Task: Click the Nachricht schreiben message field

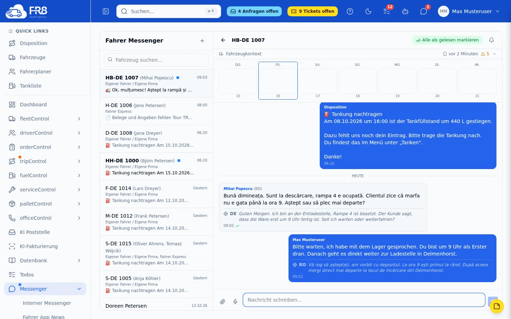Action: click(x=364, y=300)
